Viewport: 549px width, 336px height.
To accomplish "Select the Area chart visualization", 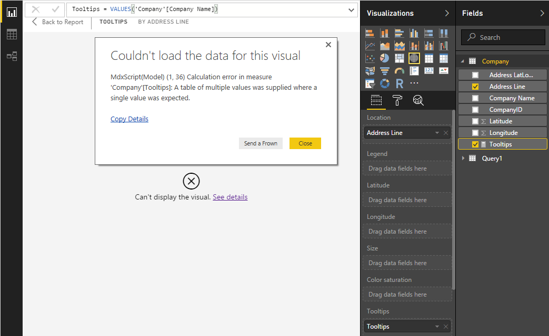I will pos(384,46).
